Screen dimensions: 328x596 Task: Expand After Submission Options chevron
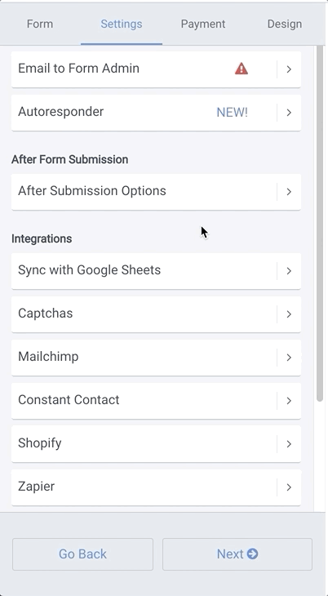tap(289, 192)
